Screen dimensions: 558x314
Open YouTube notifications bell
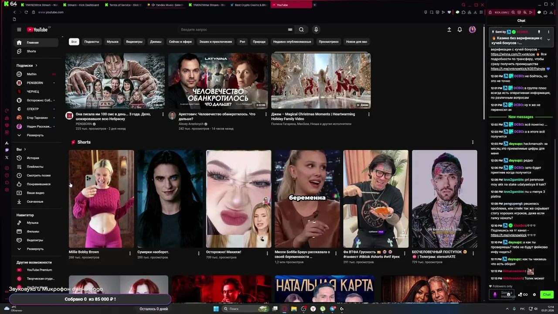click(x=459, y=30)
